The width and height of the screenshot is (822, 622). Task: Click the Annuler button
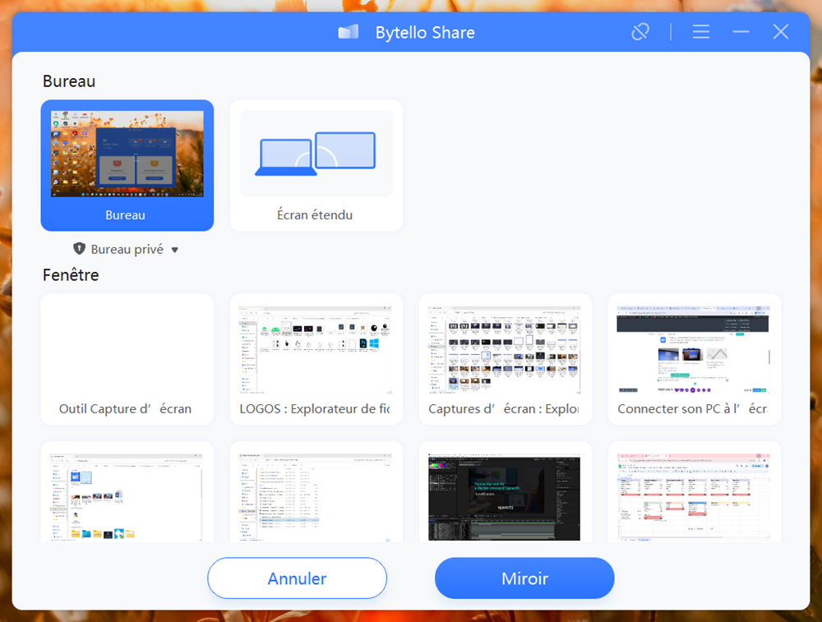point(297,578)
